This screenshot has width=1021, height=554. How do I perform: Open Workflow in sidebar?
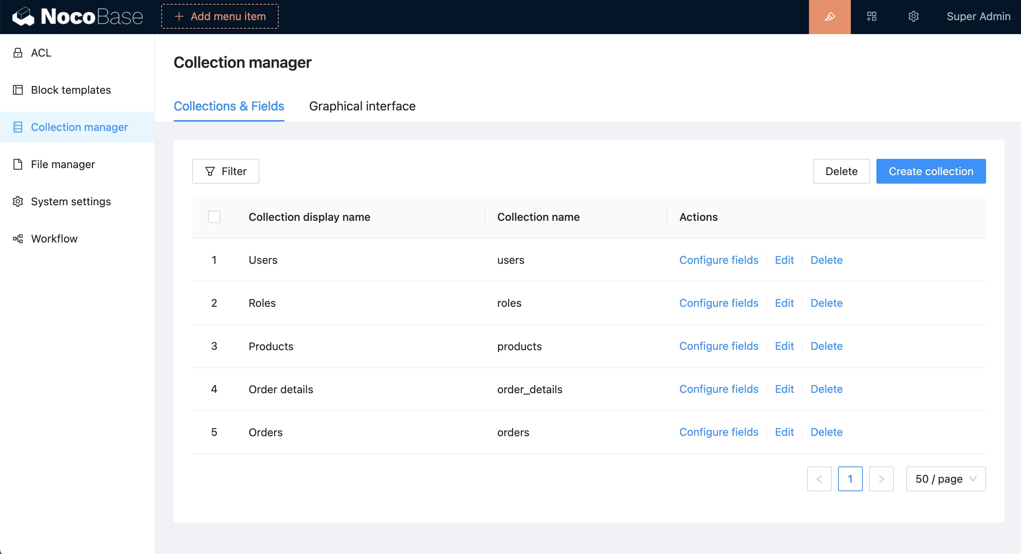click(x=54, y=239)
